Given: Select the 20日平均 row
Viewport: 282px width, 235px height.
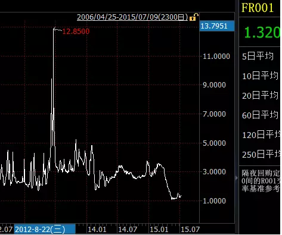Looking at the screenshot, I should (260, 95).
